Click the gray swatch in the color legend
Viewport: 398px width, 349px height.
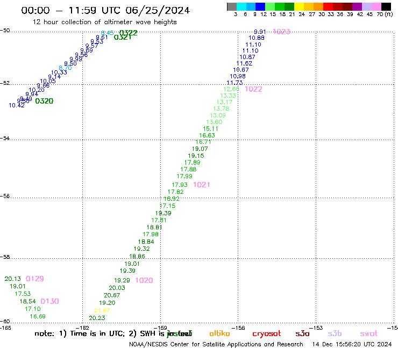point(232,6)
